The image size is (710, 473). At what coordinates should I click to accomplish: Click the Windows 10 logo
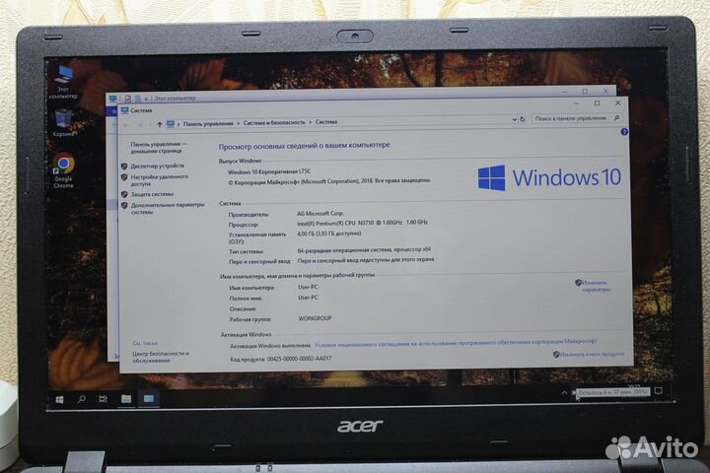pos(549,177)
